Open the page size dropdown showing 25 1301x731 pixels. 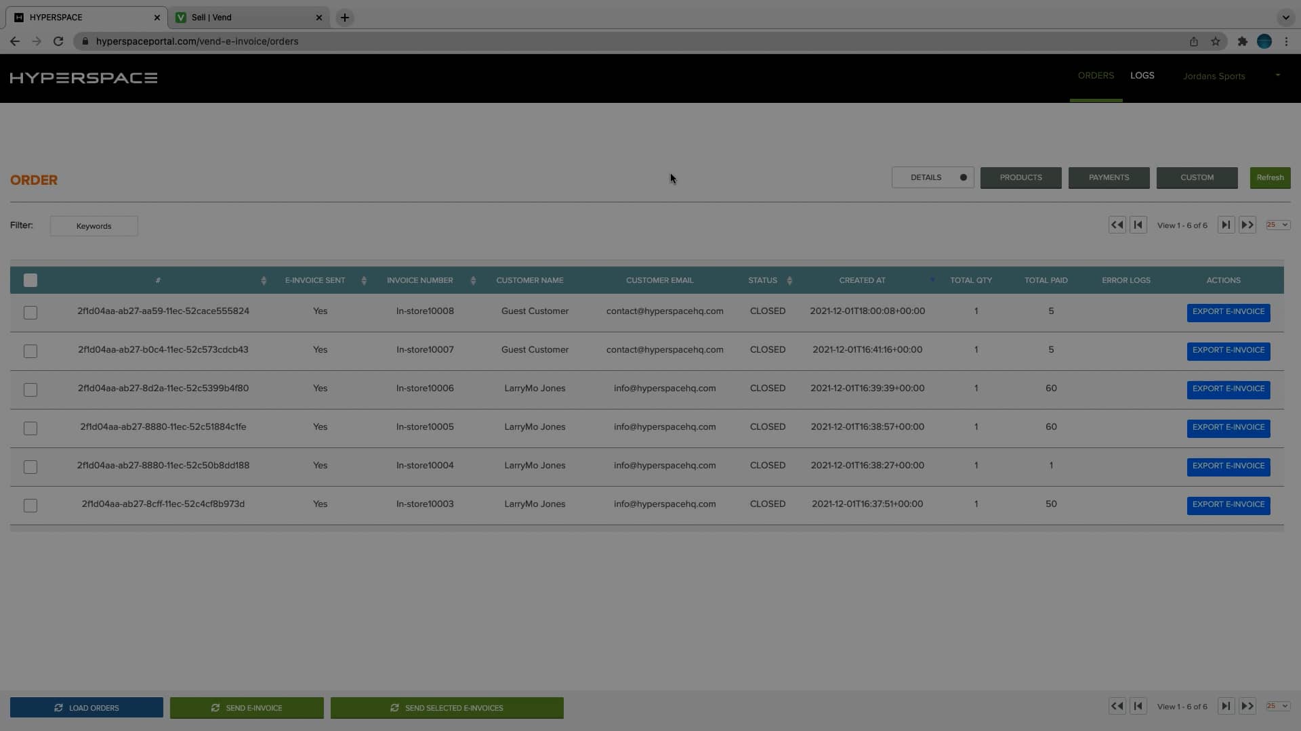(1277, 224)
